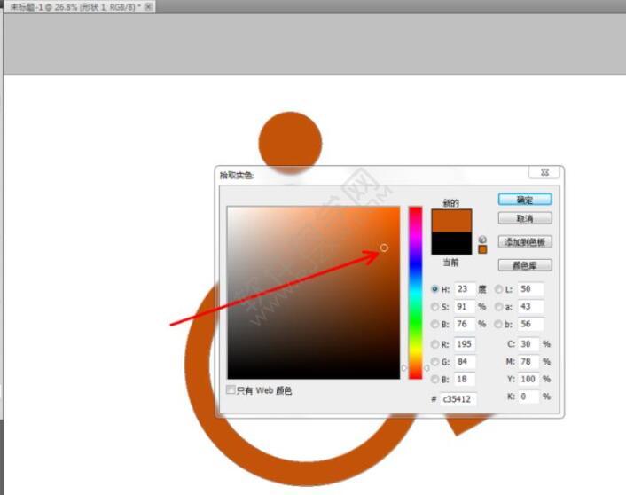Close the 未标题-1 document tab
This screenshot has width=626, height=495.
coord(148,6)
